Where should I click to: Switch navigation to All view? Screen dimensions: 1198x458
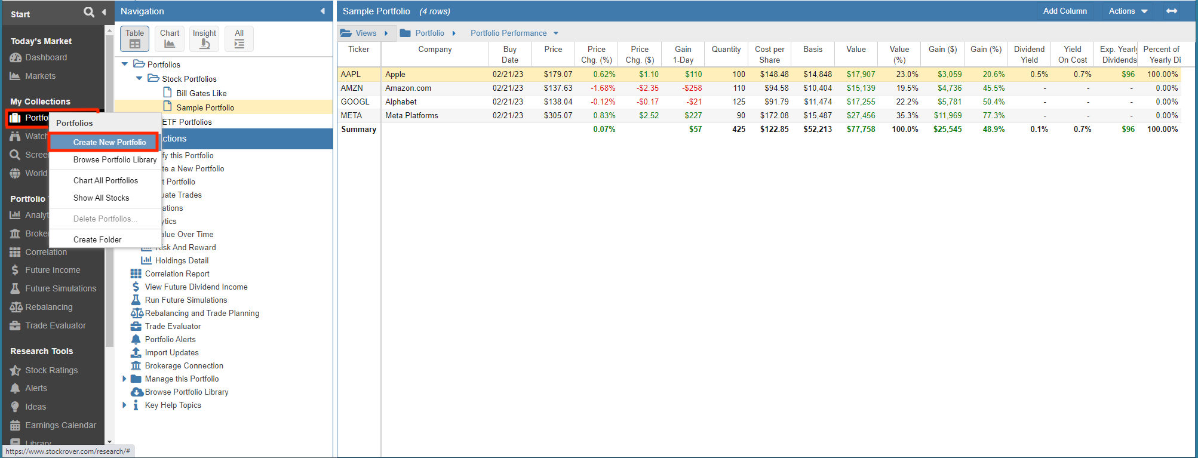click(x=239, y=38)
